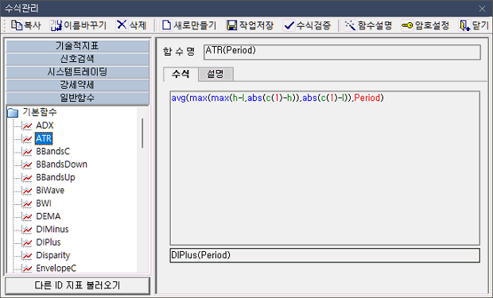Select the ADX function label
Image resolution: width=493 pixels, height=298 pixels.
click(x=45, y=126)
